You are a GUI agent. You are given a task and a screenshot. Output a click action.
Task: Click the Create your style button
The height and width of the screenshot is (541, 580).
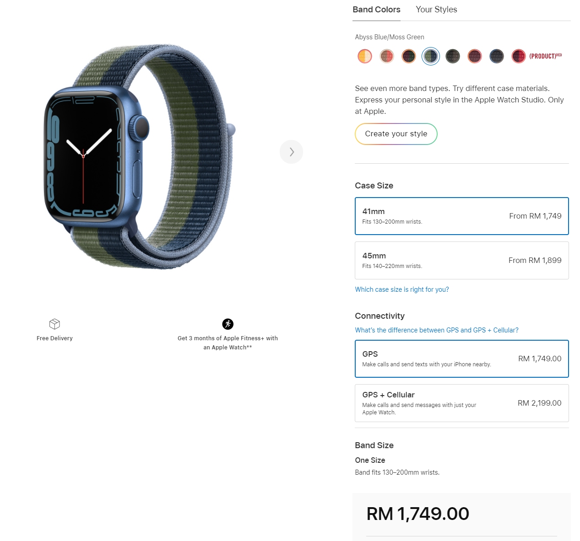coord(396,134)
